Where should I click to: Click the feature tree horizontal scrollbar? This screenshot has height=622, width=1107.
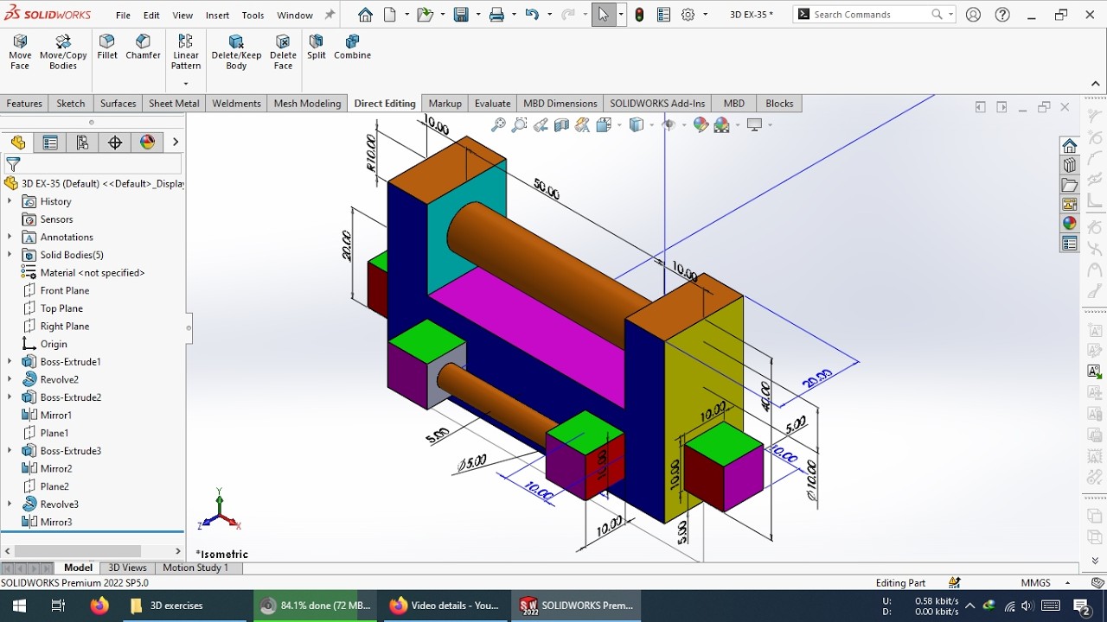coord(78,551)
